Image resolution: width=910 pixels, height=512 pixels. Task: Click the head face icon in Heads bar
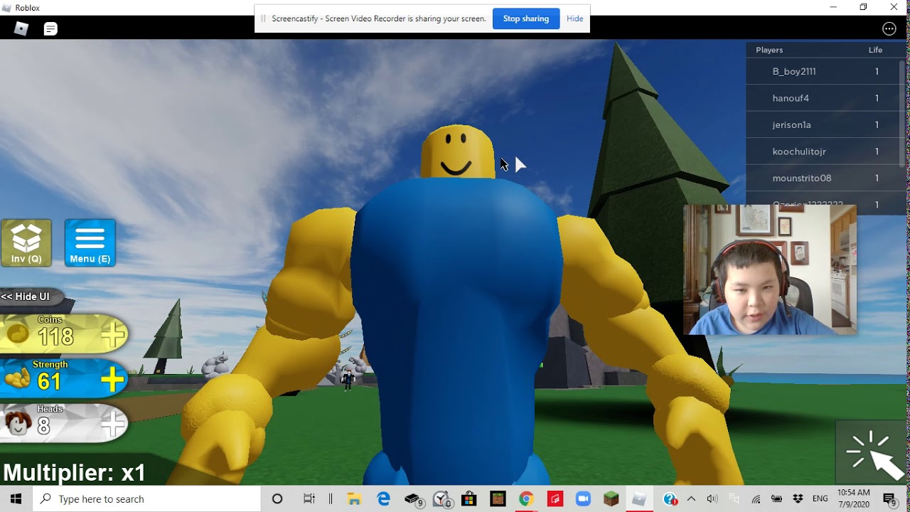click(17, 424)
